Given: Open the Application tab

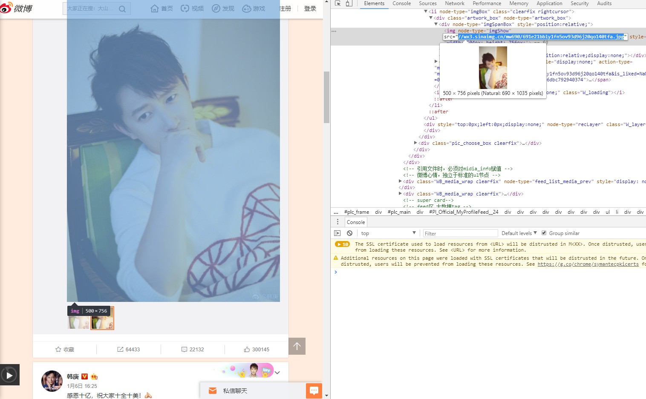Looking at the screenshot, I should pos(549,3).
